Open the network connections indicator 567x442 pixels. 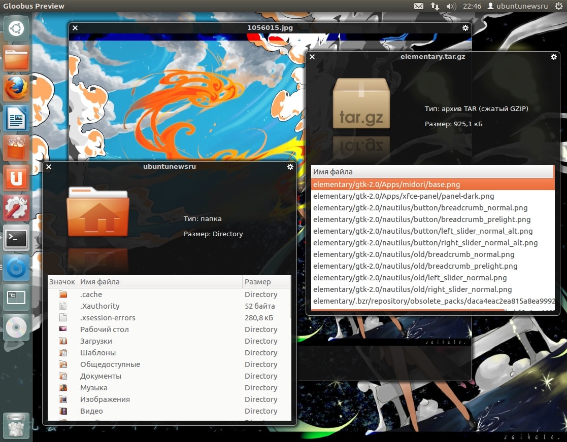tap(435, 6)
